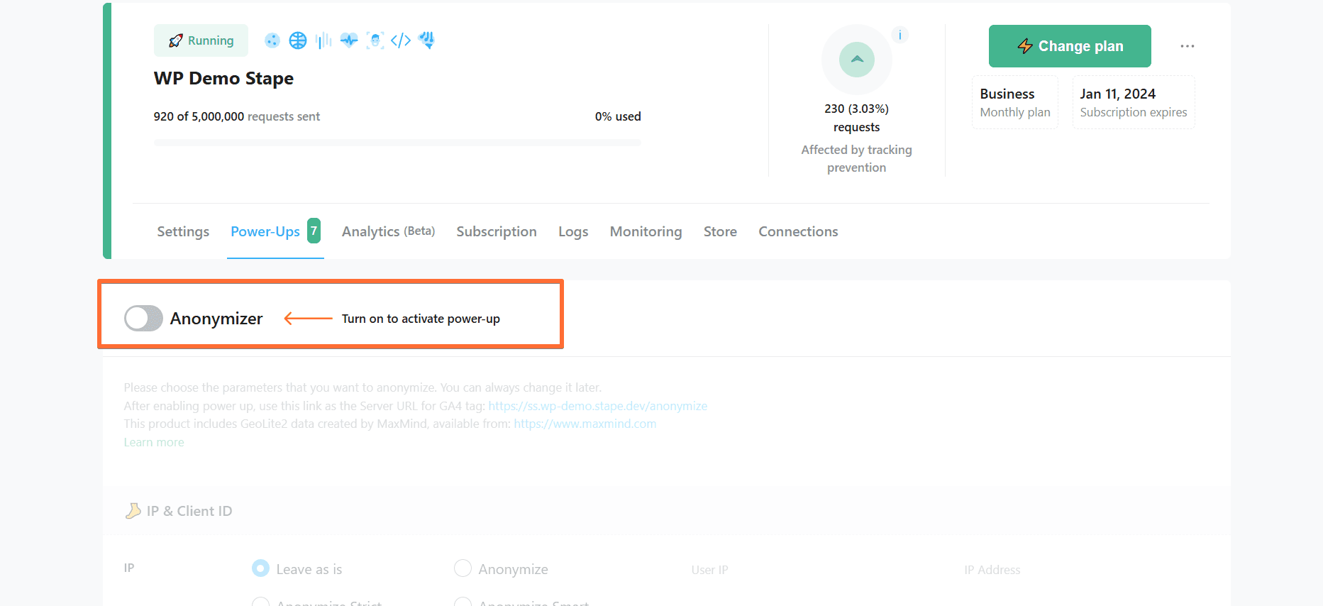Click the User IP column label
This screenshot has height=606, width=1323.
click(709, 570)
